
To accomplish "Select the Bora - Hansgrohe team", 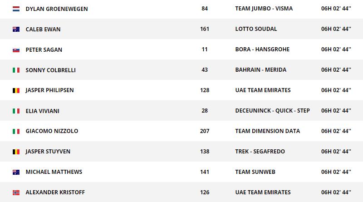I will tap(262, 49).
